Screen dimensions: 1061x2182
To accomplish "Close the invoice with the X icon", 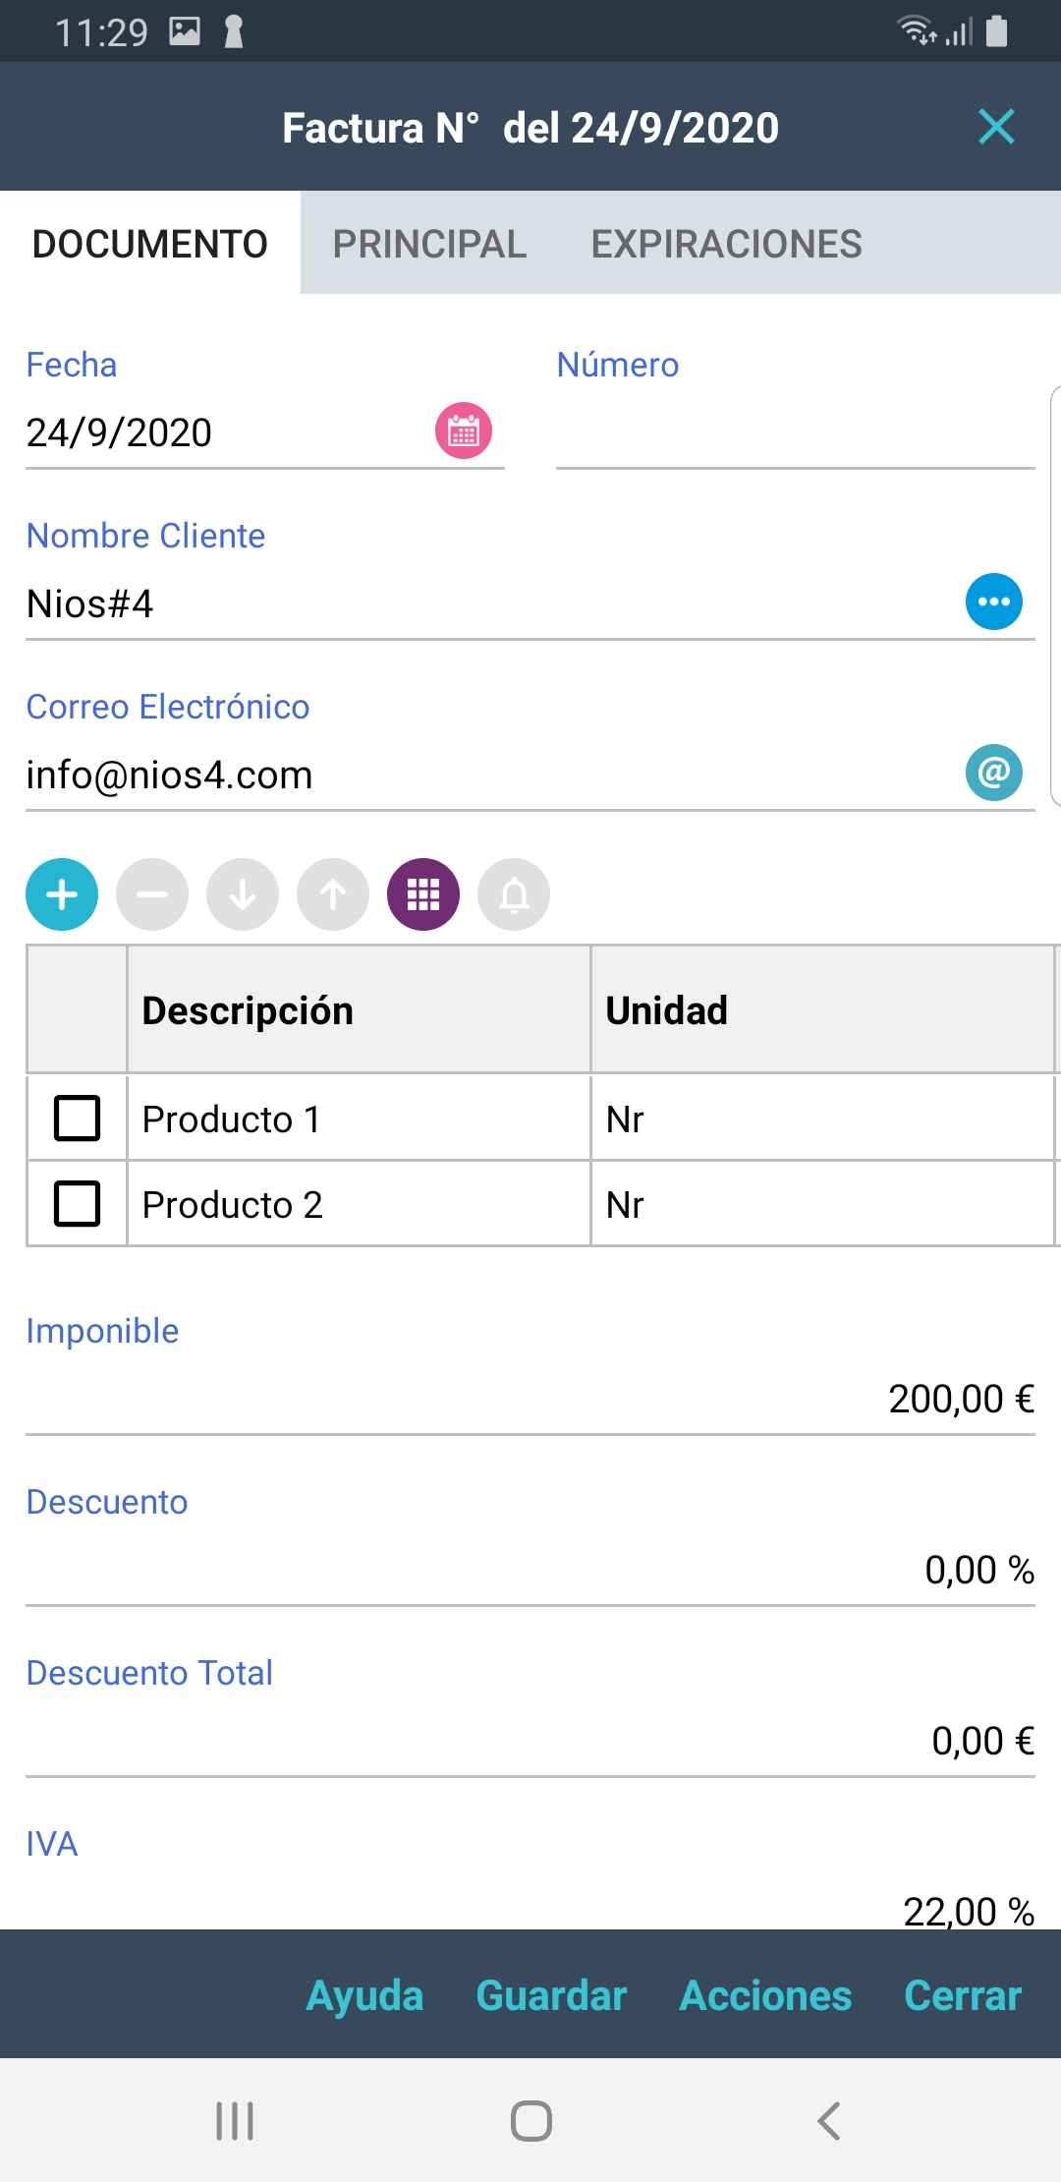I will 996,127.
